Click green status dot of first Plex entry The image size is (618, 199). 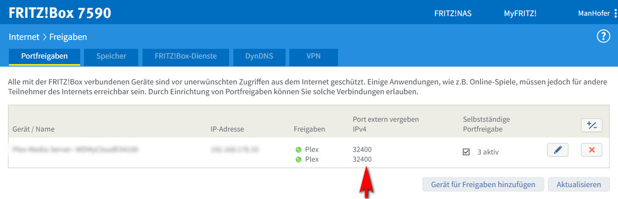pos(298,149)
